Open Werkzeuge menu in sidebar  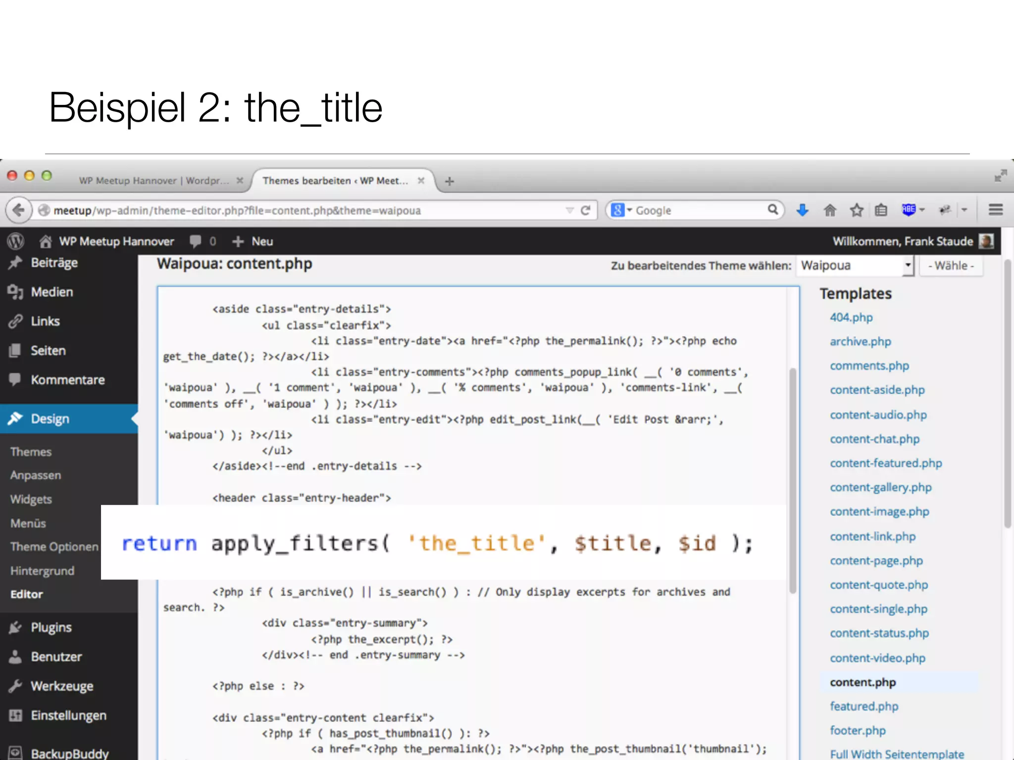point(62,686)
